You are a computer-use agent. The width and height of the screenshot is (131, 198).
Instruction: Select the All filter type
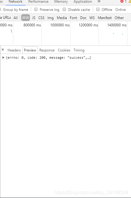tap(15, 18)
